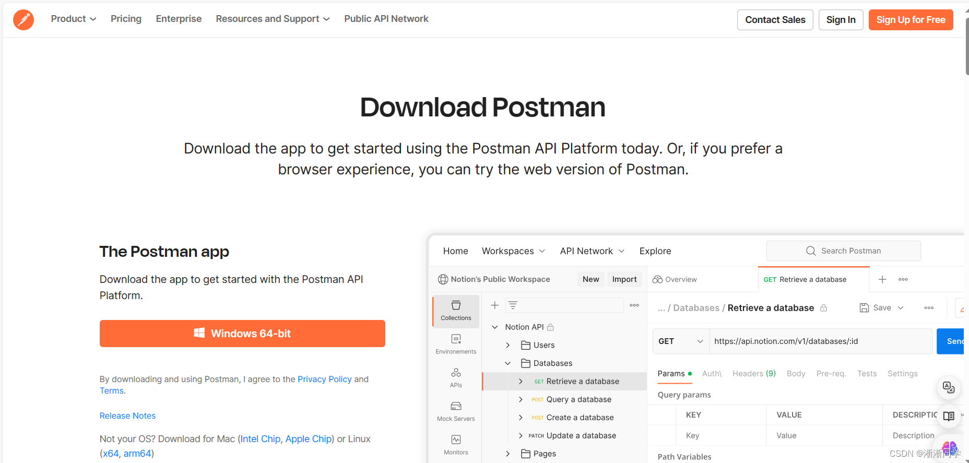Click the plus icon to open new tab

pyautogui.click(x=882, y=279)
